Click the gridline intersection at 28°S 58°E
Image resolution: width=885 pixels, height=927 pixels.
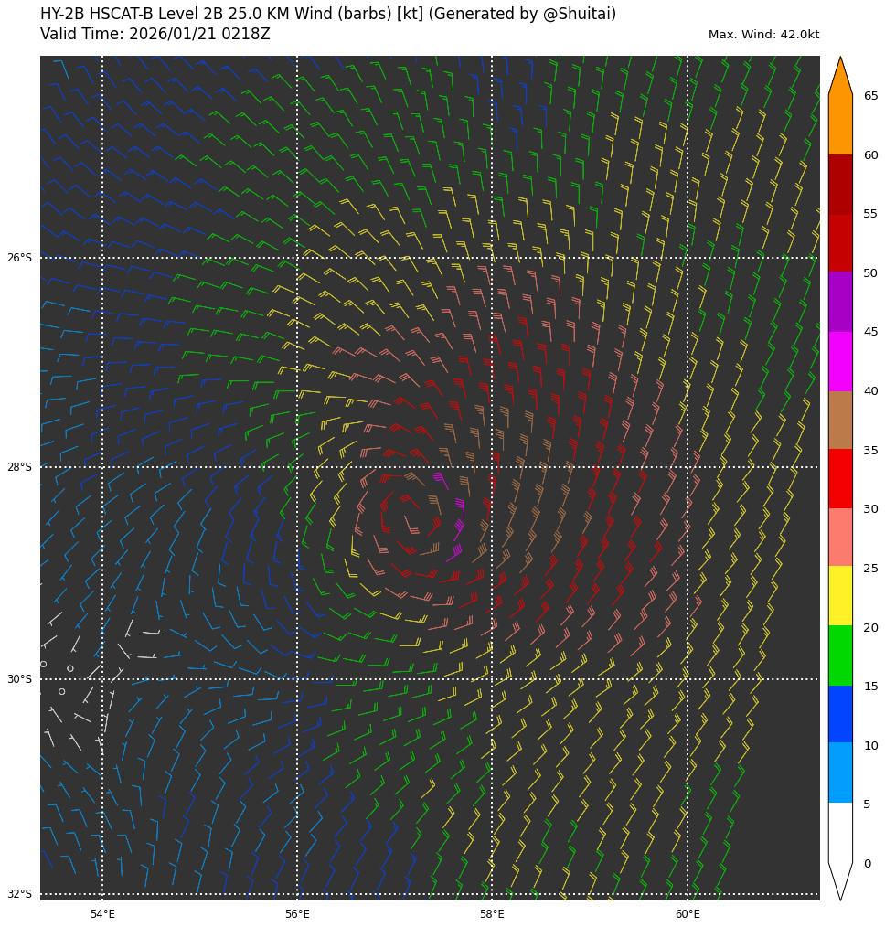click(492, 467)
